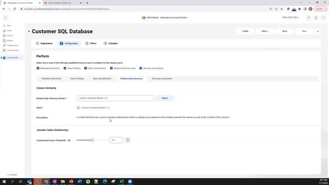Open Task View on taskbar
The image size is (329, 185).
(x=21, y=181)
